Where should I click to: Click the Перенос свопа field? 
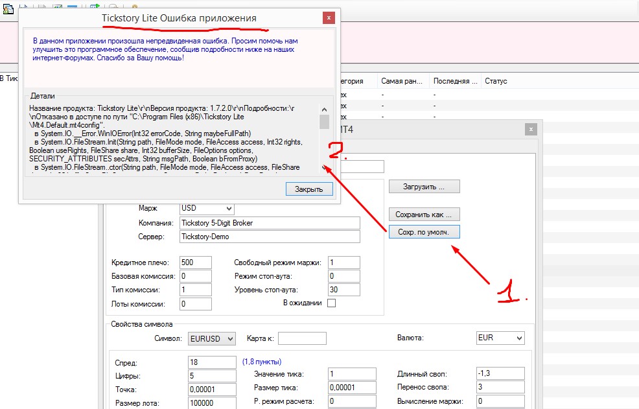click(500, 387)
